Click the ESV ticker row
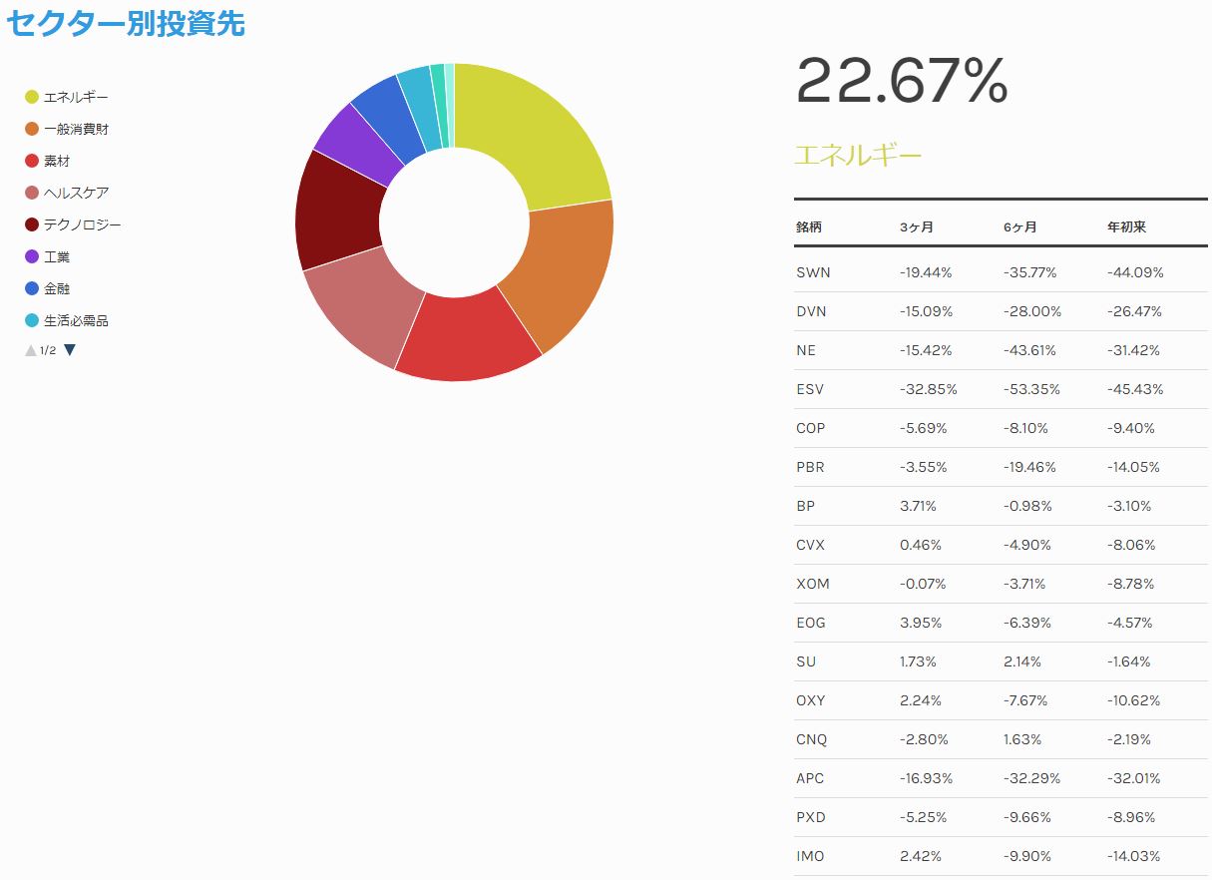The image size is (1212, 880). 1001,389
